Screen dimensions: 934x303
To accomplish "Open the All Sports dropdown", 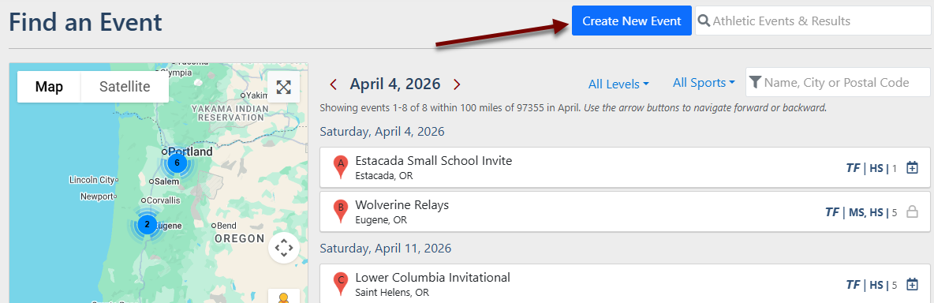I will coord(704,83).
